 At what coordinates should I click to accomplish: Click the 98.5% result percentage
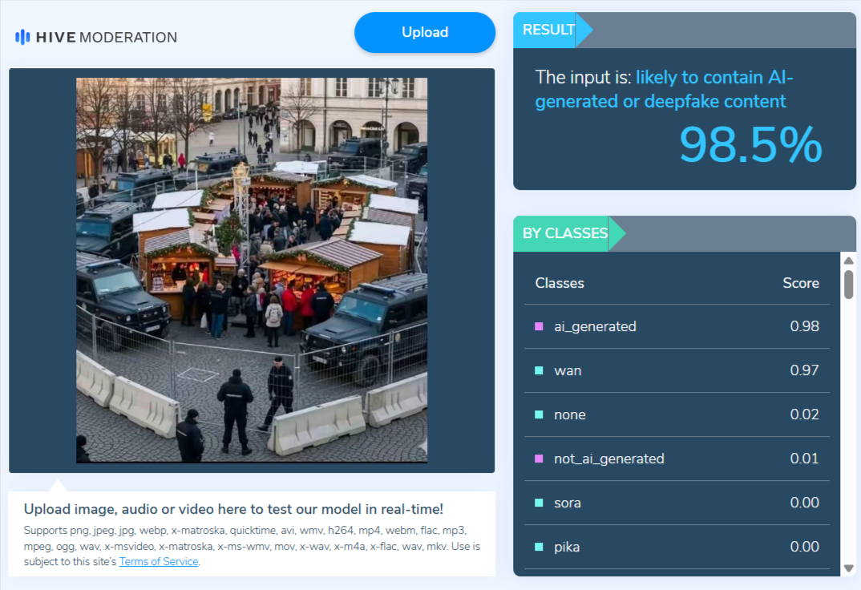pyautogui.click(x=750, y=145)
